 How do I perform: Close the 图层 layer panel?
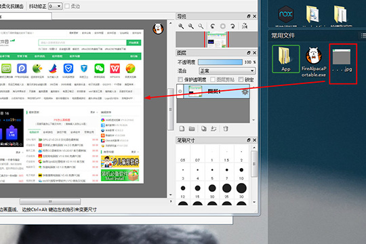[254, 53]
